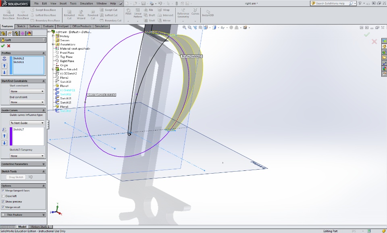Image resolution: width=387 pixels, height=233 pixels.
Task: Click the Extruded Boss/Base tool
Action: 8,15
